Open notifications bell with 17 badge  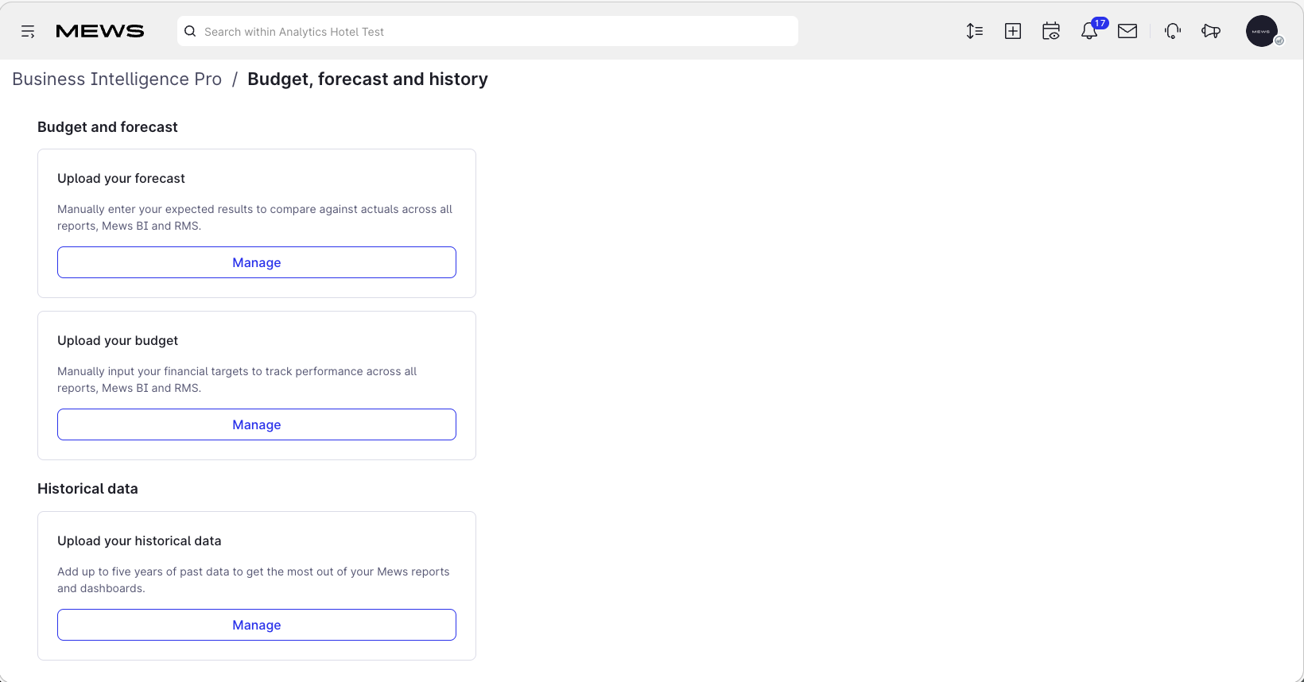pyautogui.click(x=1090, y=30)
